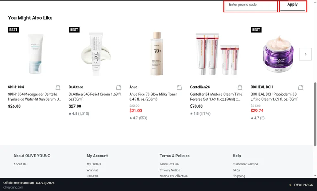This screenshot has height=191, width=317.
Task: Select the BIOHEAL BOH brand name
Action: [x=262, y=87]
